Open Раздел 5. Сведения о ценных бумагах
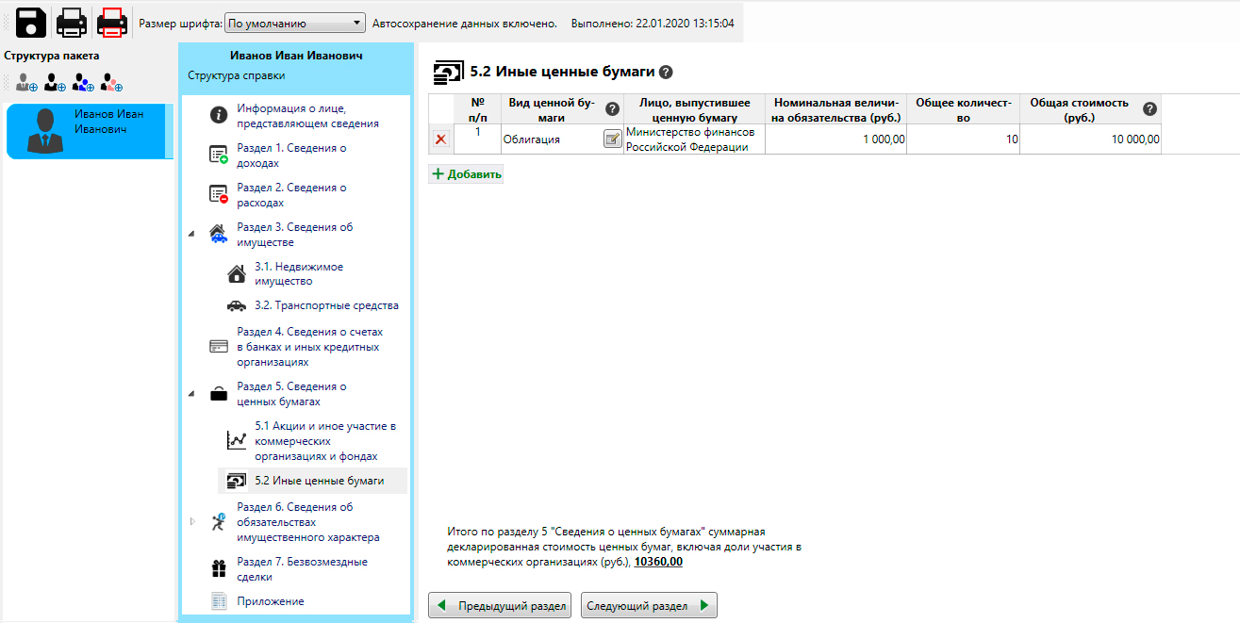Image resolution: width=1240 pixels, height=623 pixels. click(x=291, y=394)
